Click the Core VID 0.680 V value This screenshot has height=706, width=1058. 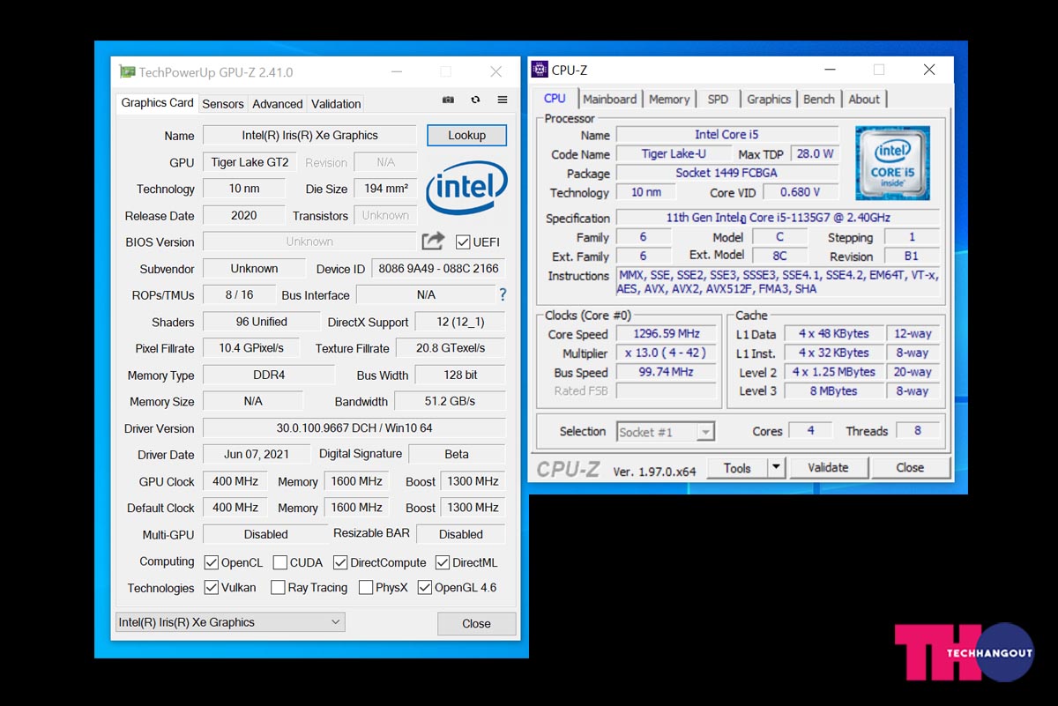point(801,192)
